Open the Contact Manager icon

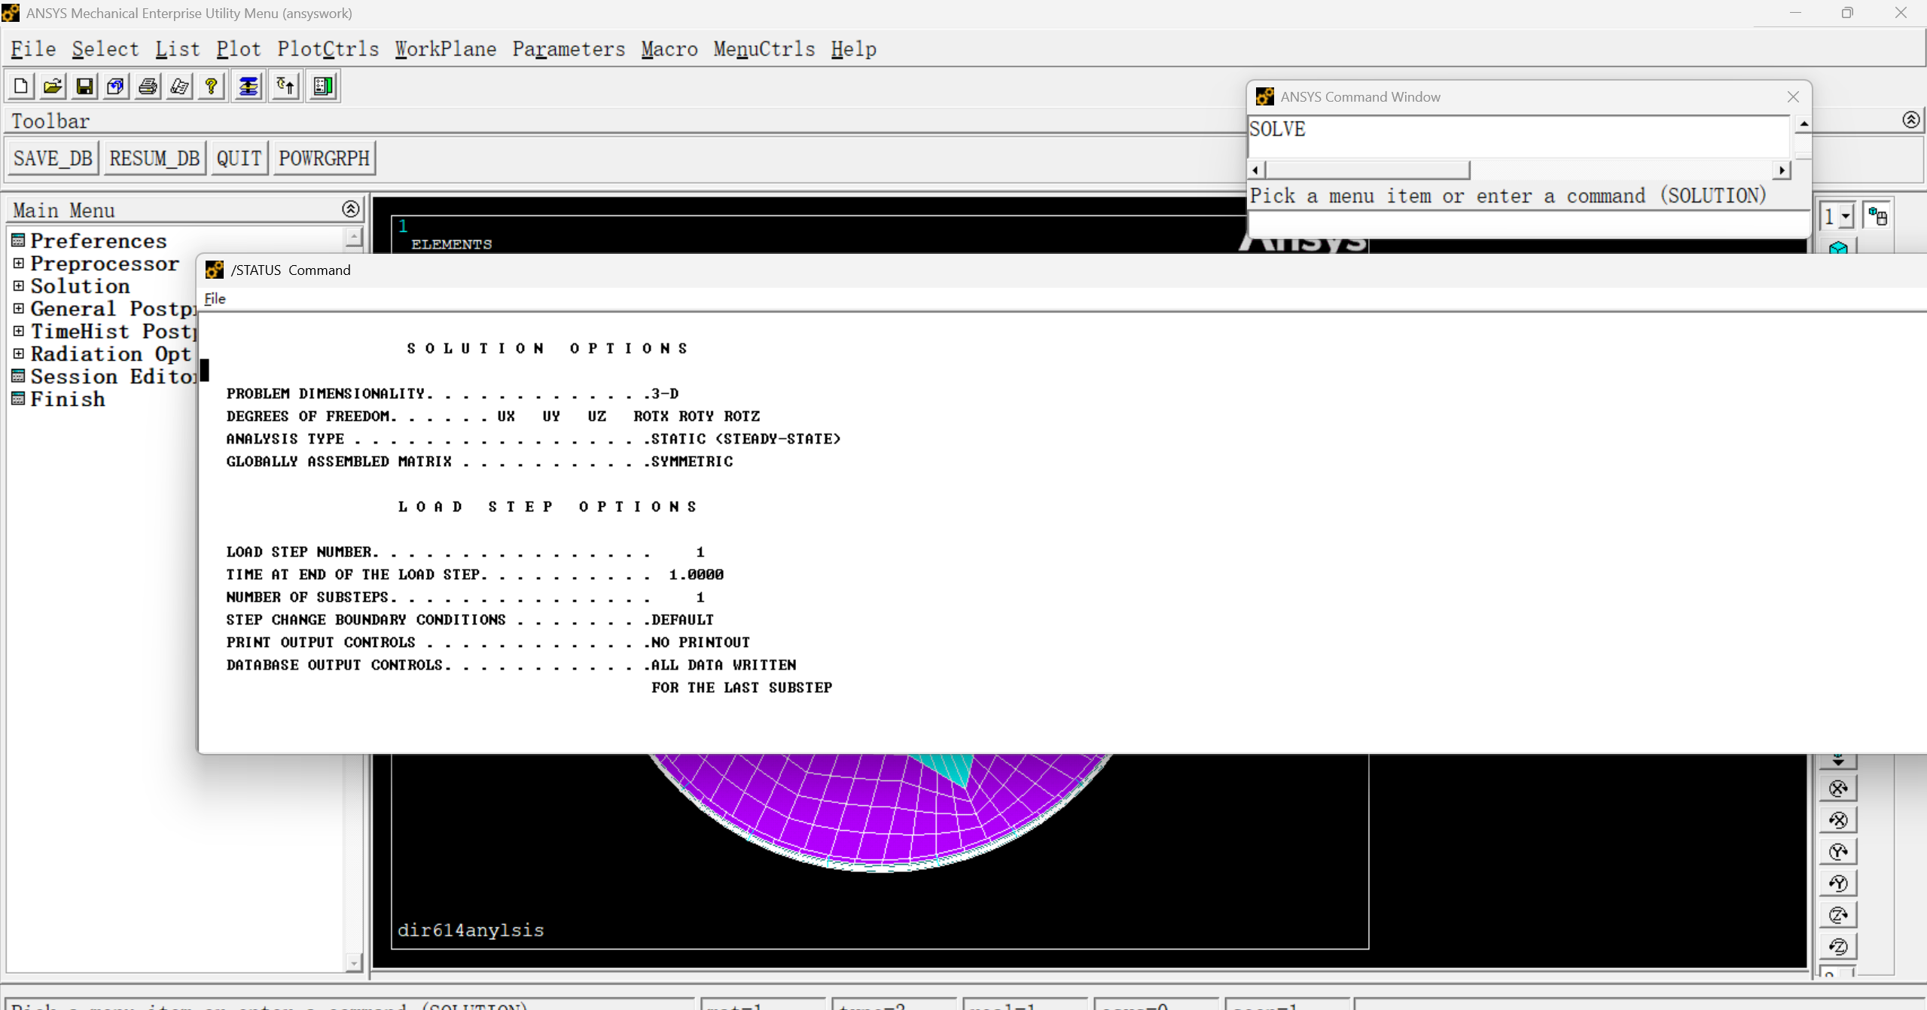323,86
